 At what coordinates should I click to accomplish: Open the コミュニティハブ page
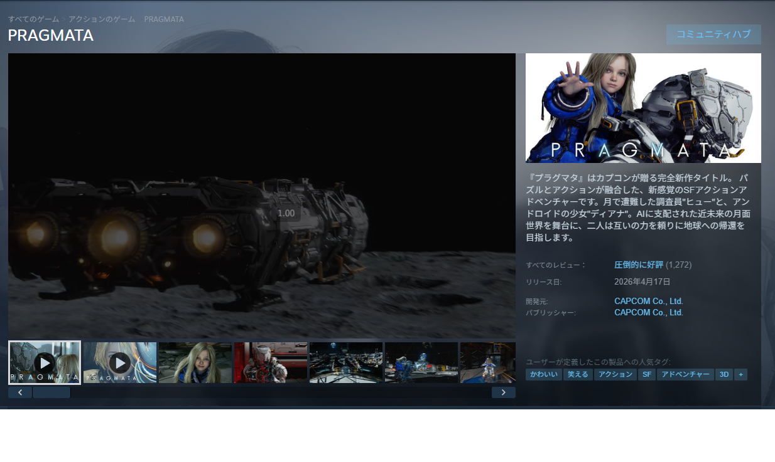[713, 34]
